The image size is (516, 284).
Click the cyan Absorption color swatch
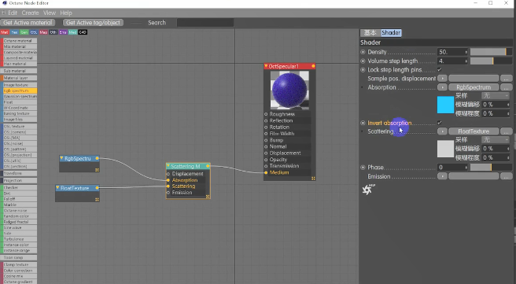pyautogui.click(x=445, y=105)
